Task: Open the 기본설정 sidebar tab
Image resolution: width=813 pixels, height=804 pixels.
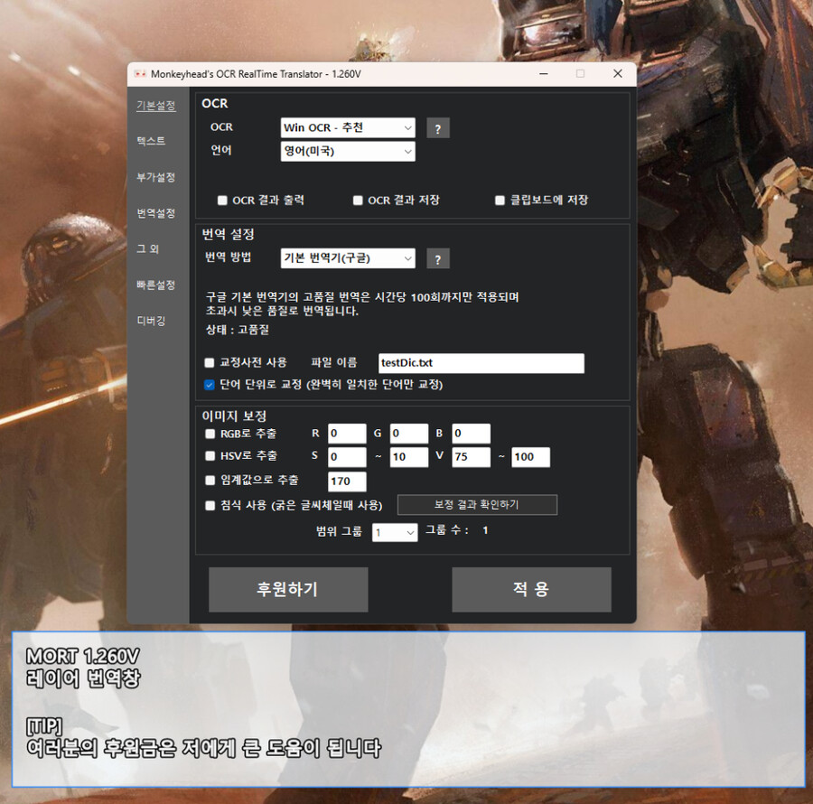Action: point(155,105)
